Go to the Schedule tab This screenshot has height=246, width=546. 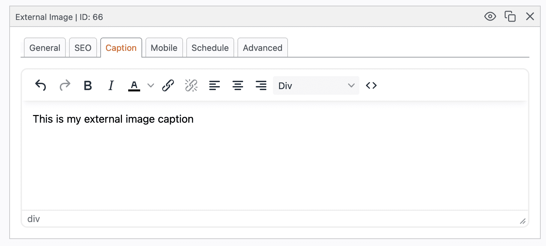[x=210, y=48]
